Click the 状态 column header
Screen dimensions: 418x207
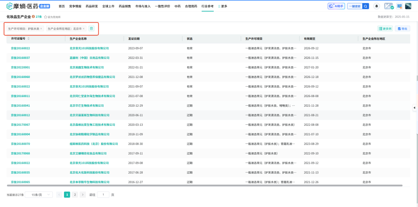[x=190, y=39]
